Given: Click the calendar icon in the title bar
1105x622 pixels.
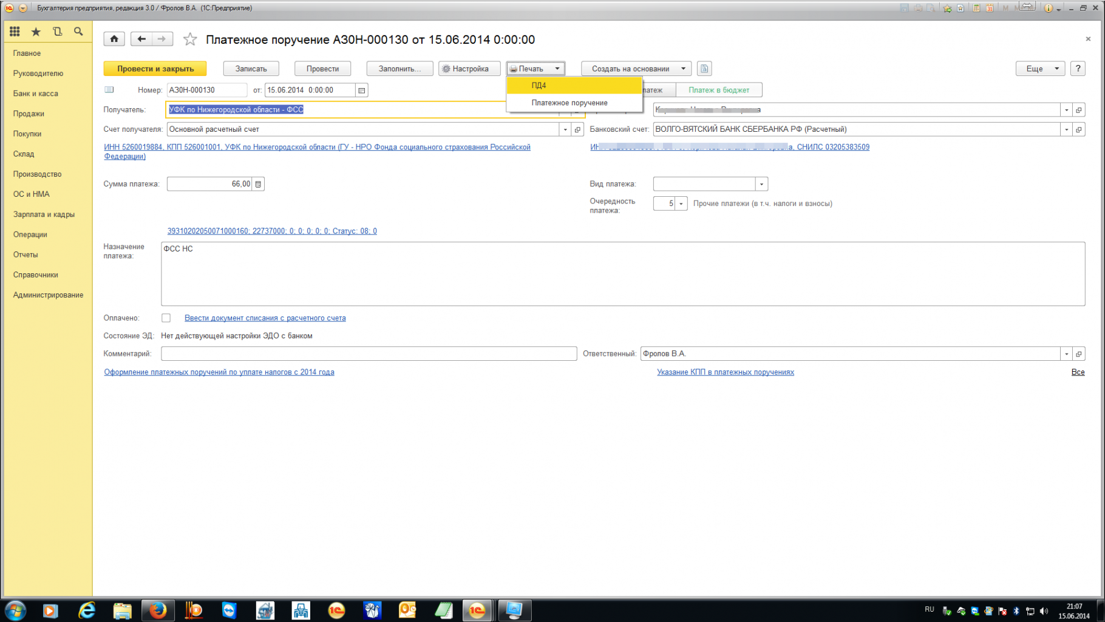Looking at the screenshot, I should [990, 8].
